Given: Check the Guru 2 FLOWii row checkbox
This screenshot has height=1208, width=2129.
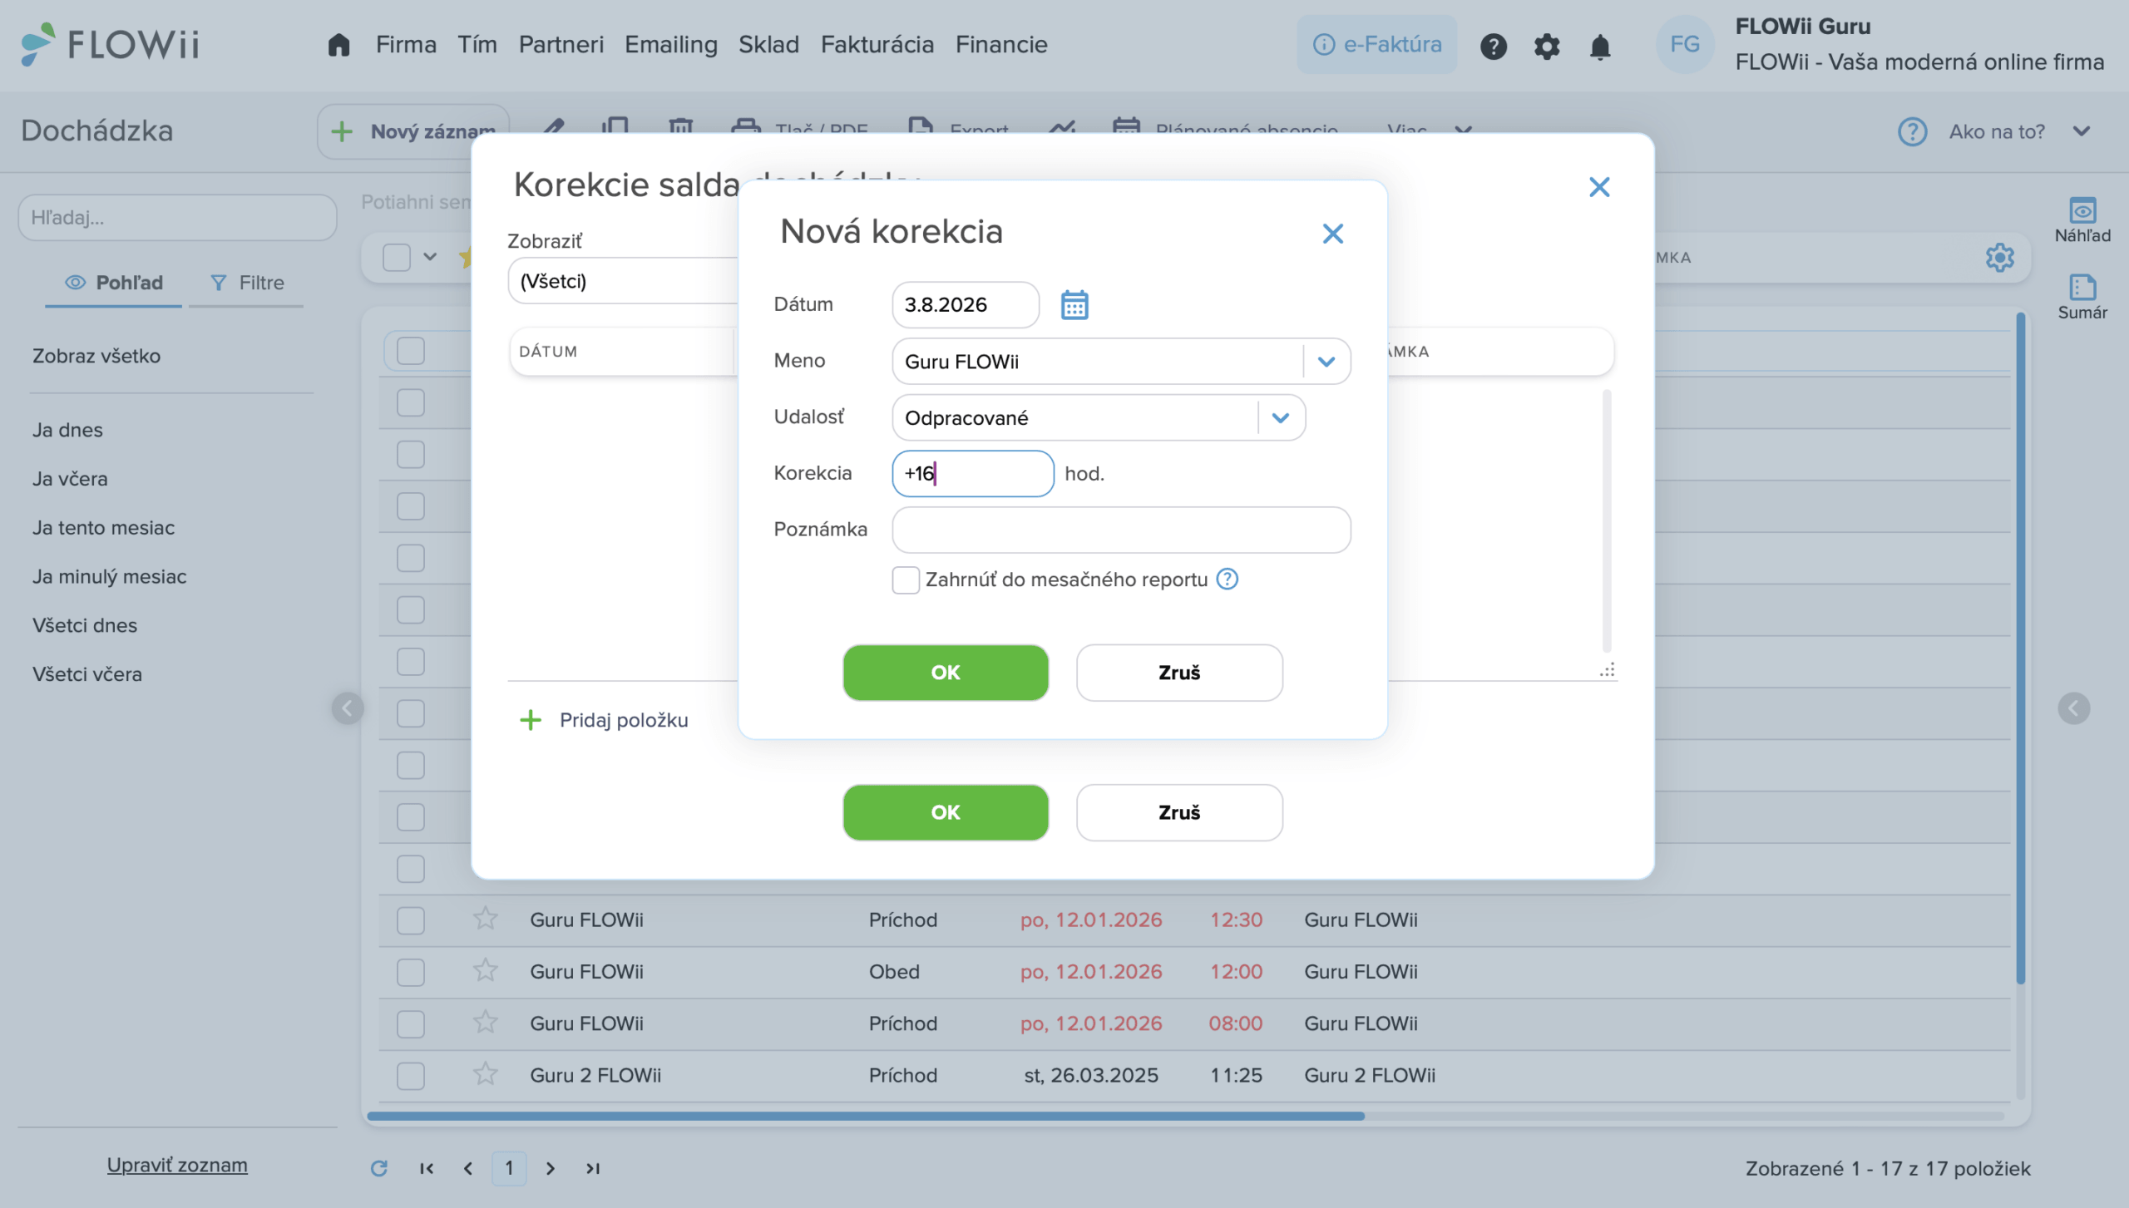Looking at the screenshot, I should coord(410,1076).
